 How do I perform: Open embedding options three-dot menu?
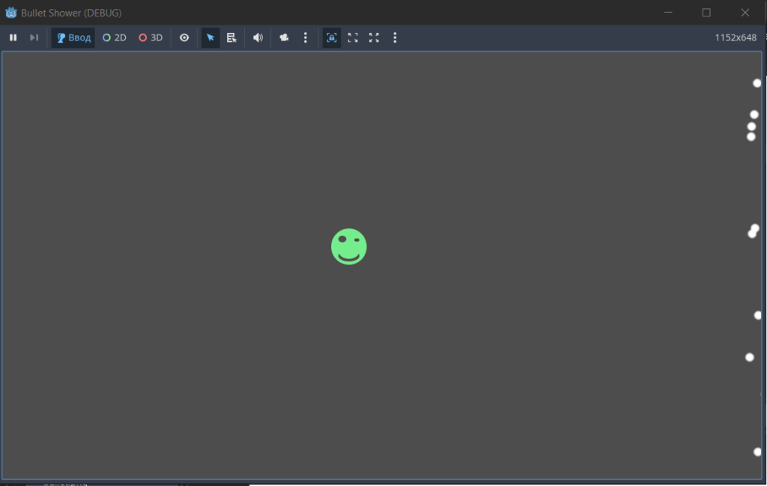point(395,37)
